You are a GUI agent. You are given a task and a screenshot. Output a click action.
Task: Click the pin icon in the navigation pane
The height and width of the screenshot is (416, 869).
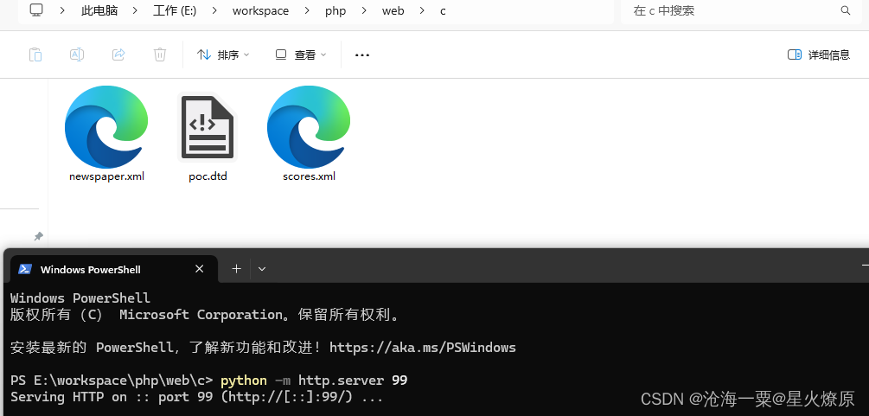pyautogui.click(x=38, y=236)
